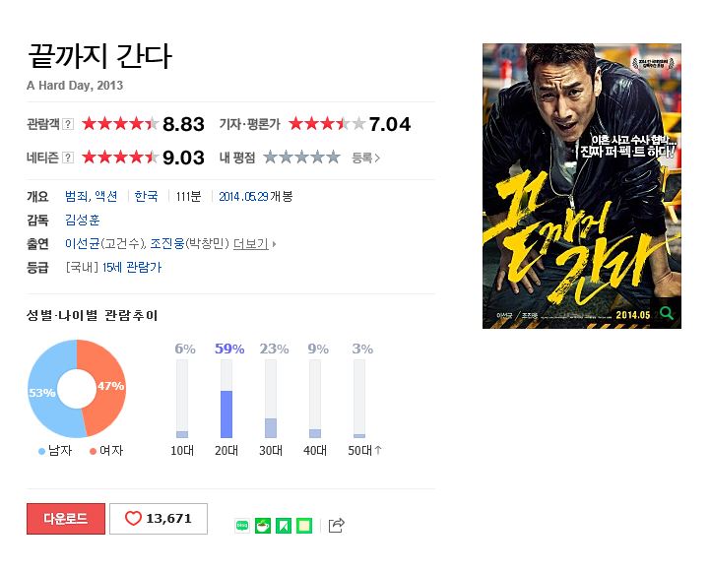710x572 pixels.
Task: Open the 15세 관람가 rating link
Action: pyautogui.click(x=132, y=268)
